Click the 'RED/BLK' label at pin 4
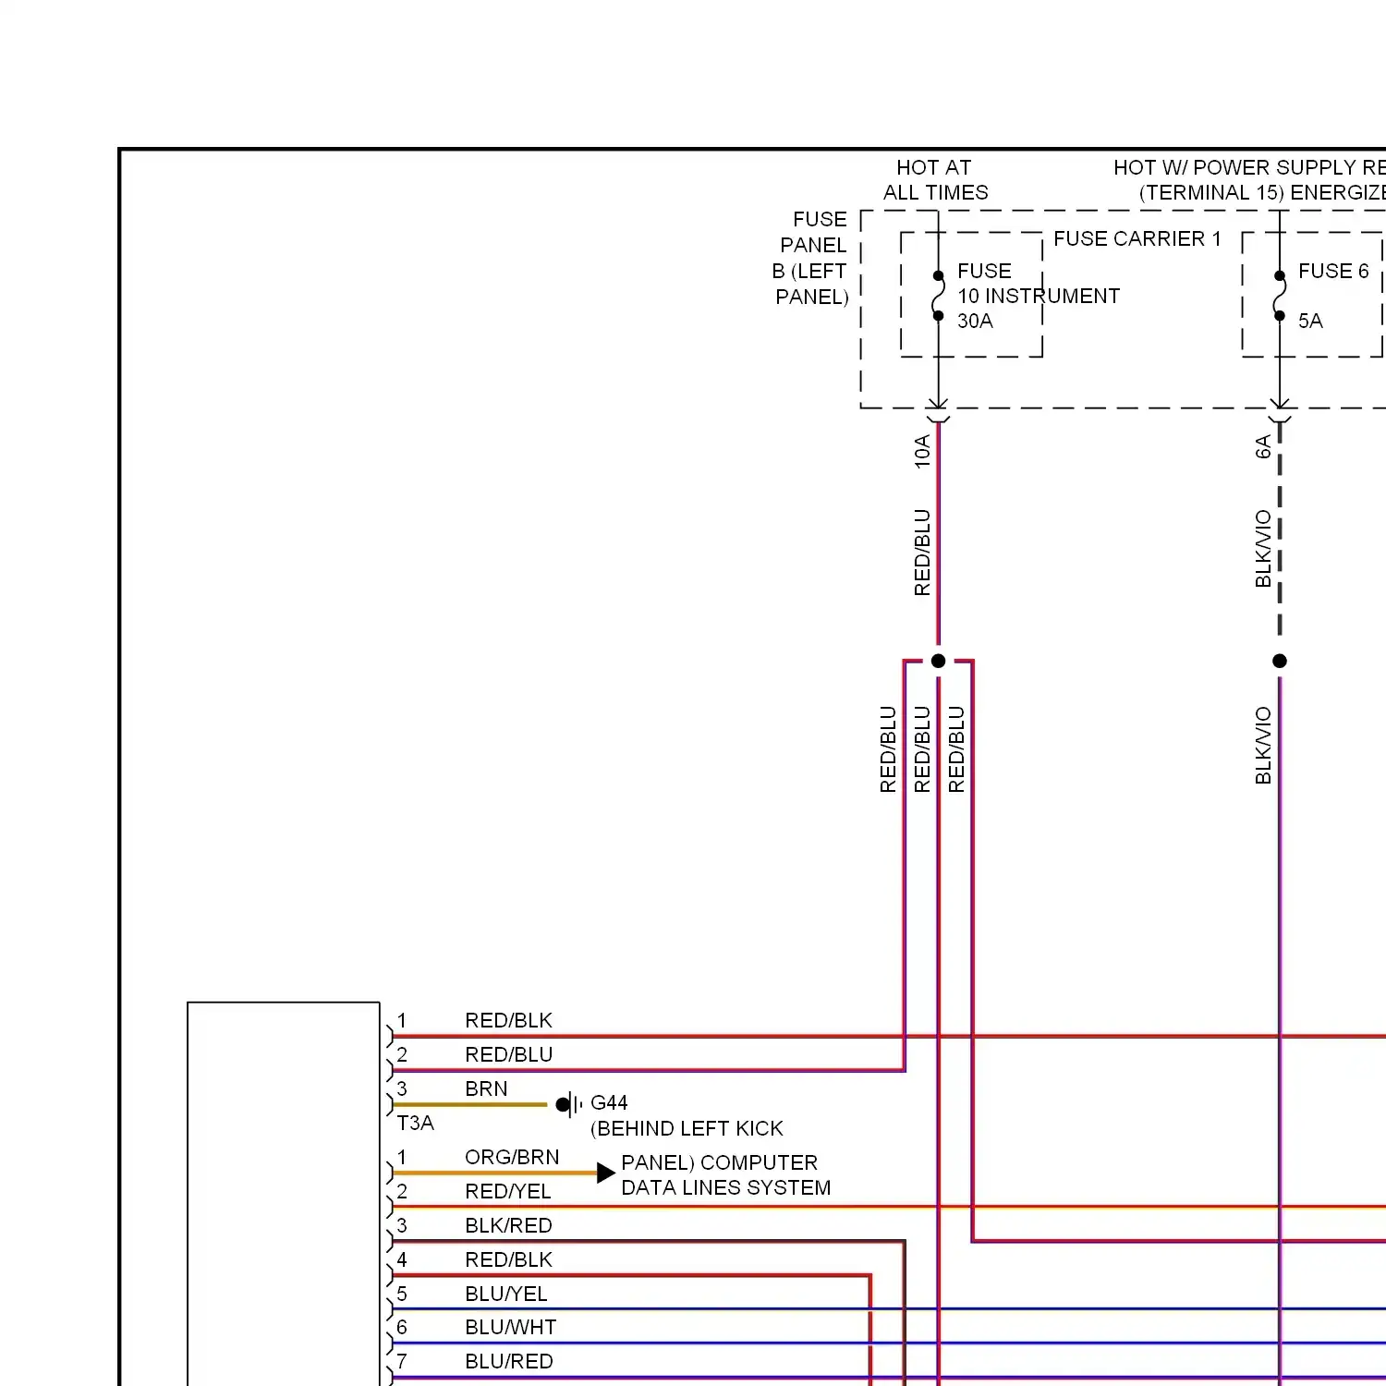 [508, 1259]
